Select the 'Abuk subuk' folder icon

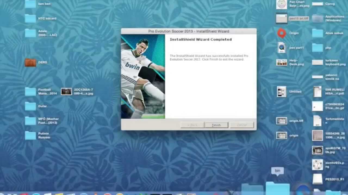pos(318,33)
